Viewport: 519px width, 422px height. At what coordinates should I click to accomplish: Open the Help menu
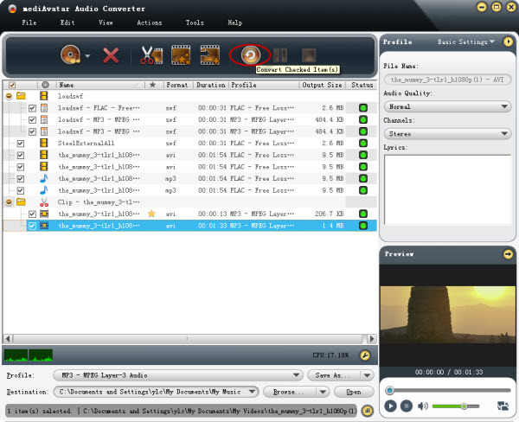click(235, 22)
